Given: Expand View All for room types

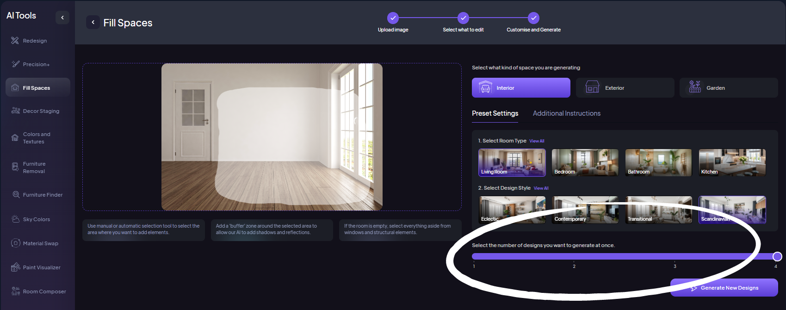Looking at the screenshot, I should pyautogui.click(x=537, y=141).
